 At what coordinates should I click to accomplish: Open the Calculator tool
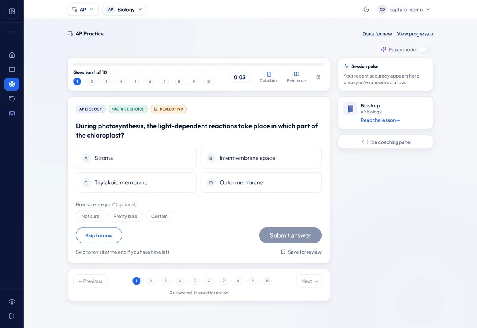coord(269,77)
